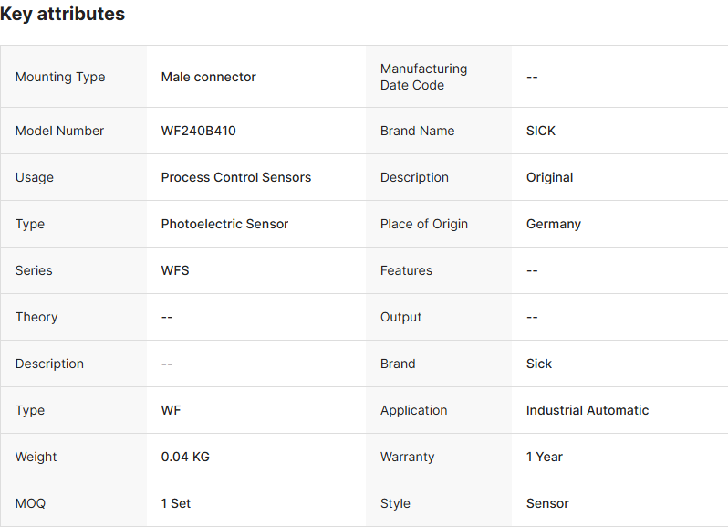Select the Germany place of origin value
728x527 pixels.
tap(554, 224)
